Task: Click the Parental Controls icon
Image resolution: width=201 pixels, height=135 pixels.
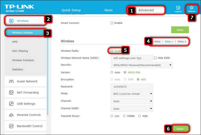Action: (x=11, y=115)
